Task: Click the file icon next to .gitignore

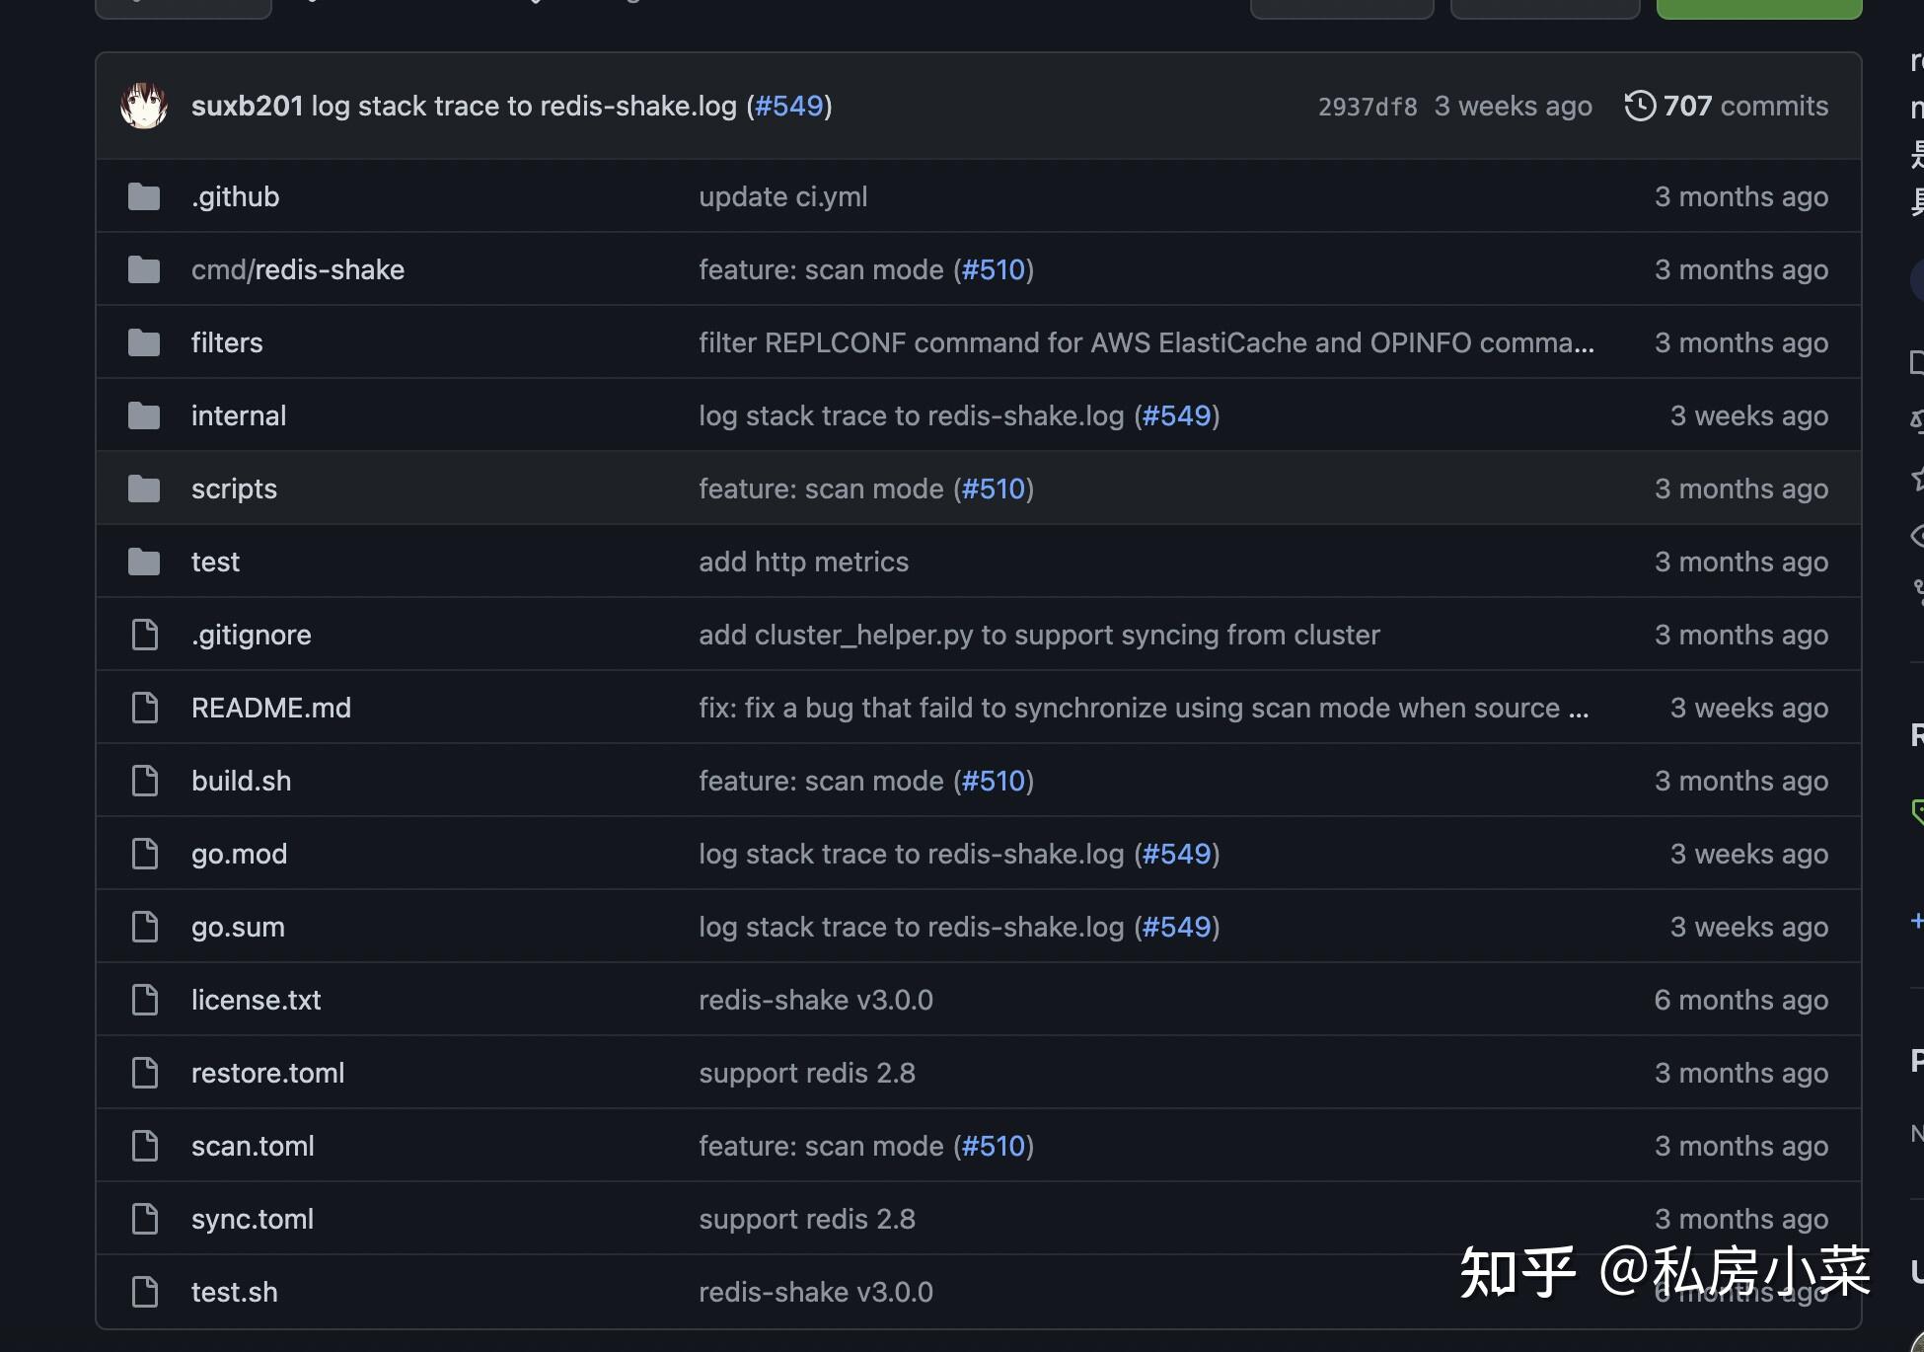Action: [145, 634]
